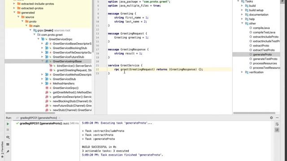
Task: Collapse GreetServiceGrpc class node
Action: pyautogui.click(x=39, y=39)
